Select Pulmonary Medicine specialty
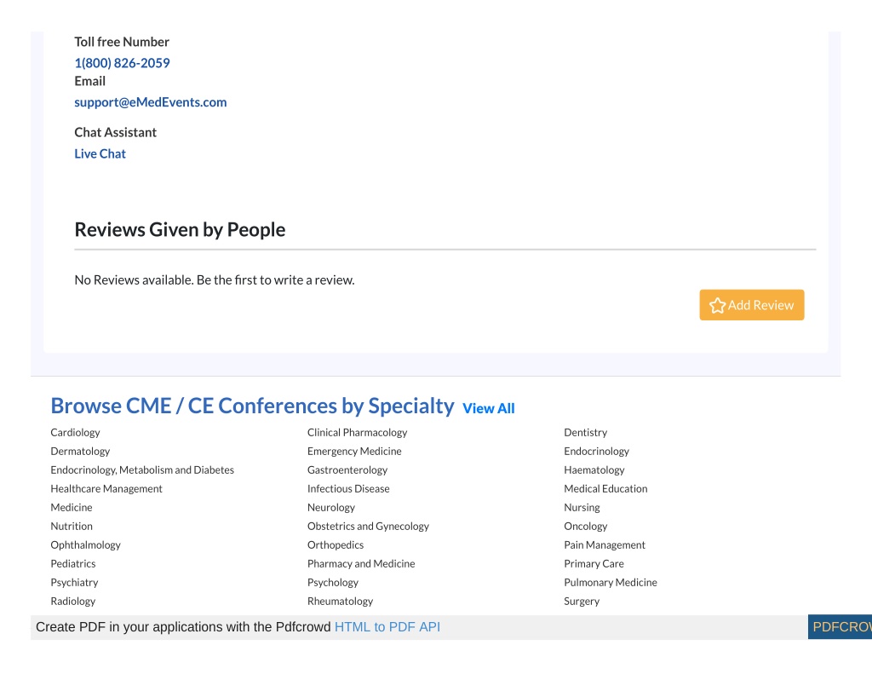 pyautogui.click(x=611, y=582)
